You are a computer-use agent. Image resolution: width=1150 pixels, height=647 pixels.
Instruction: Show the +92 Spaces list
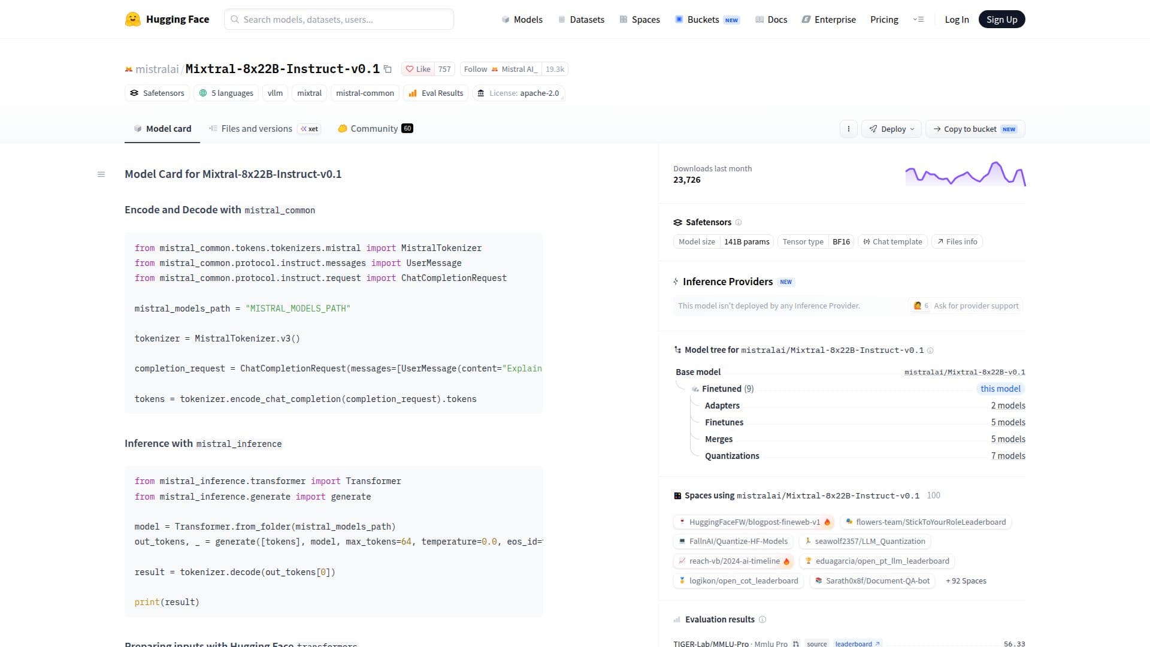[x=966, y=581]
